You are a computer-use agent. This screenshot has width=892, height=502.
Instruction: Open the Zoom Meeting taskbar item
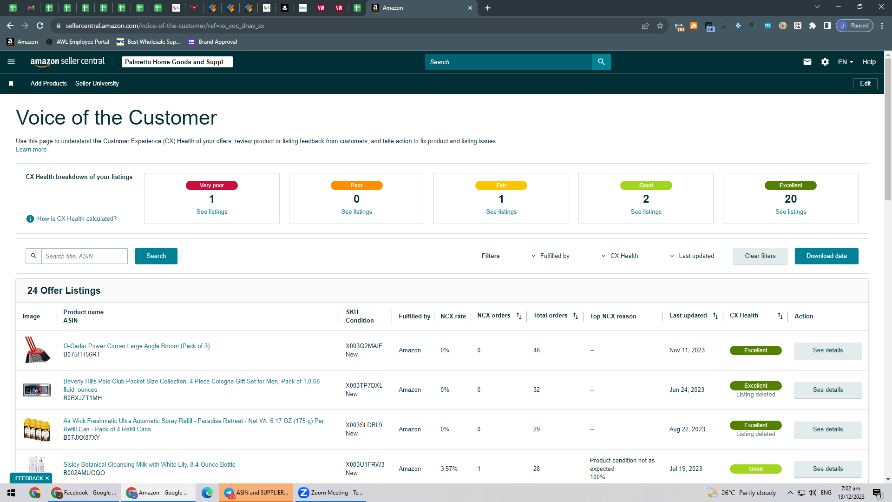(x=330, y=493)
